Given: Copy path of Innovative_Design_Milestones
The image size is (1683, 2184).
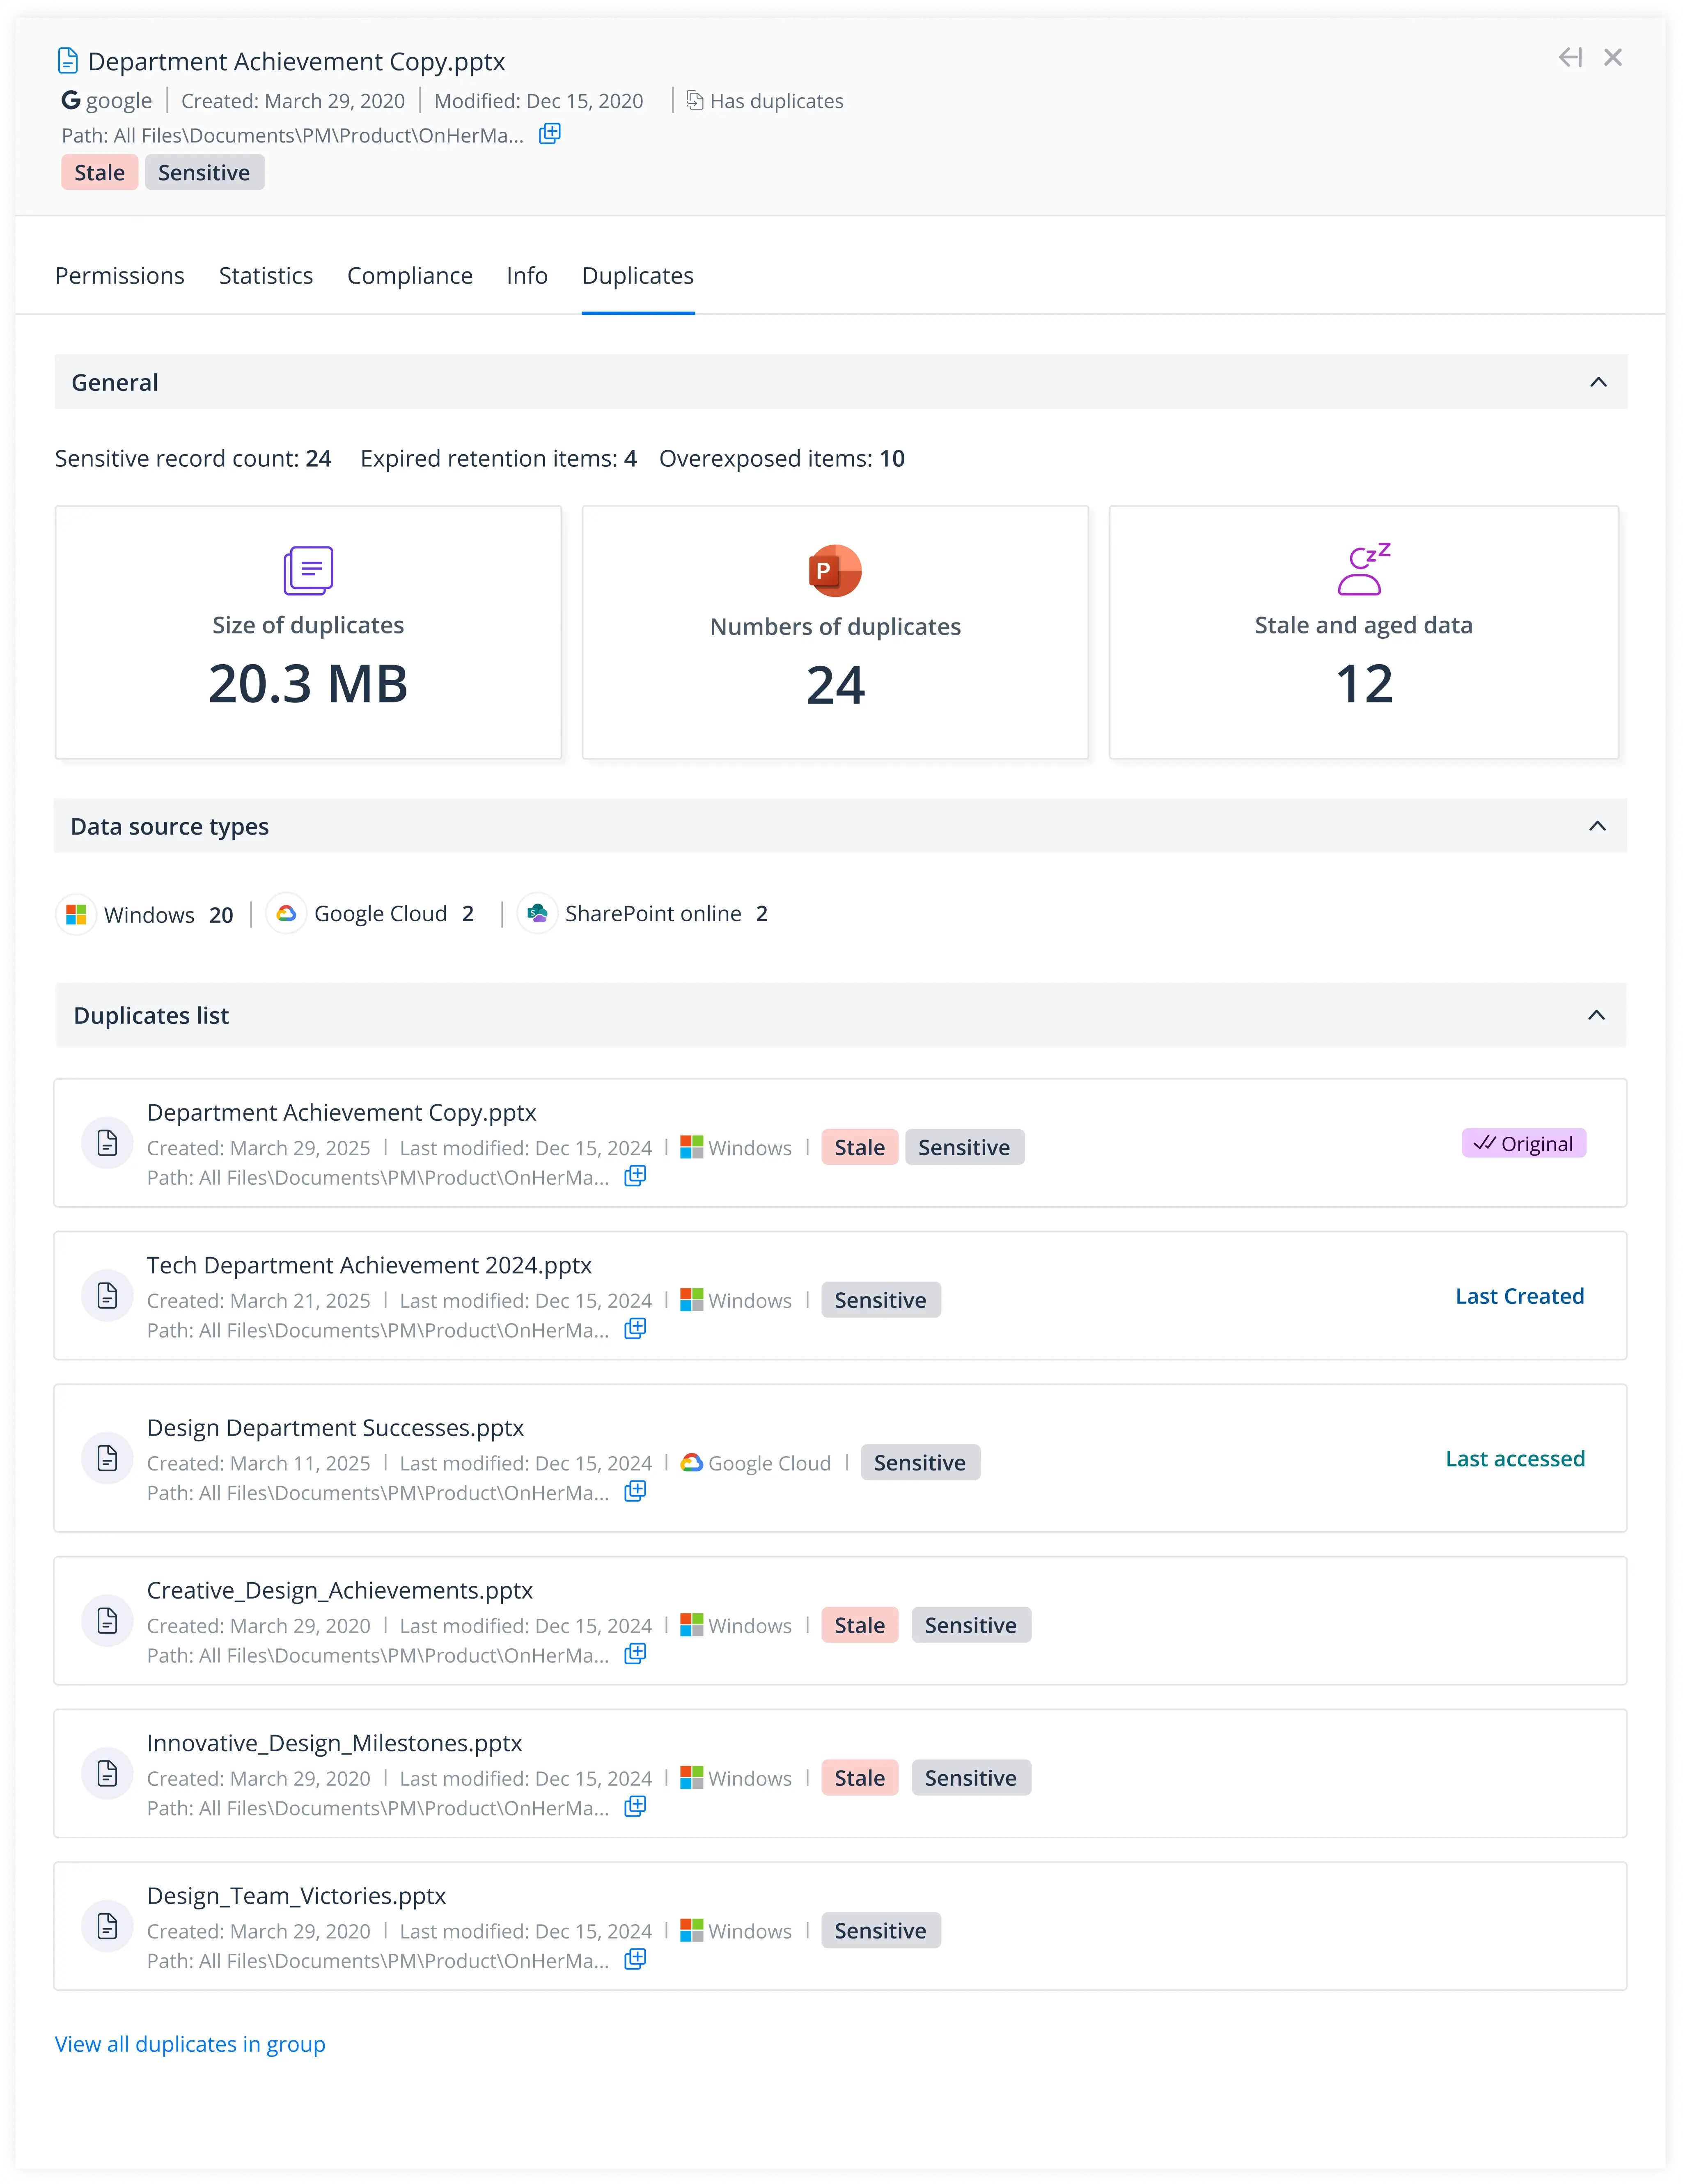Looking at the screenshot, I should click(x=635, y=1807).
